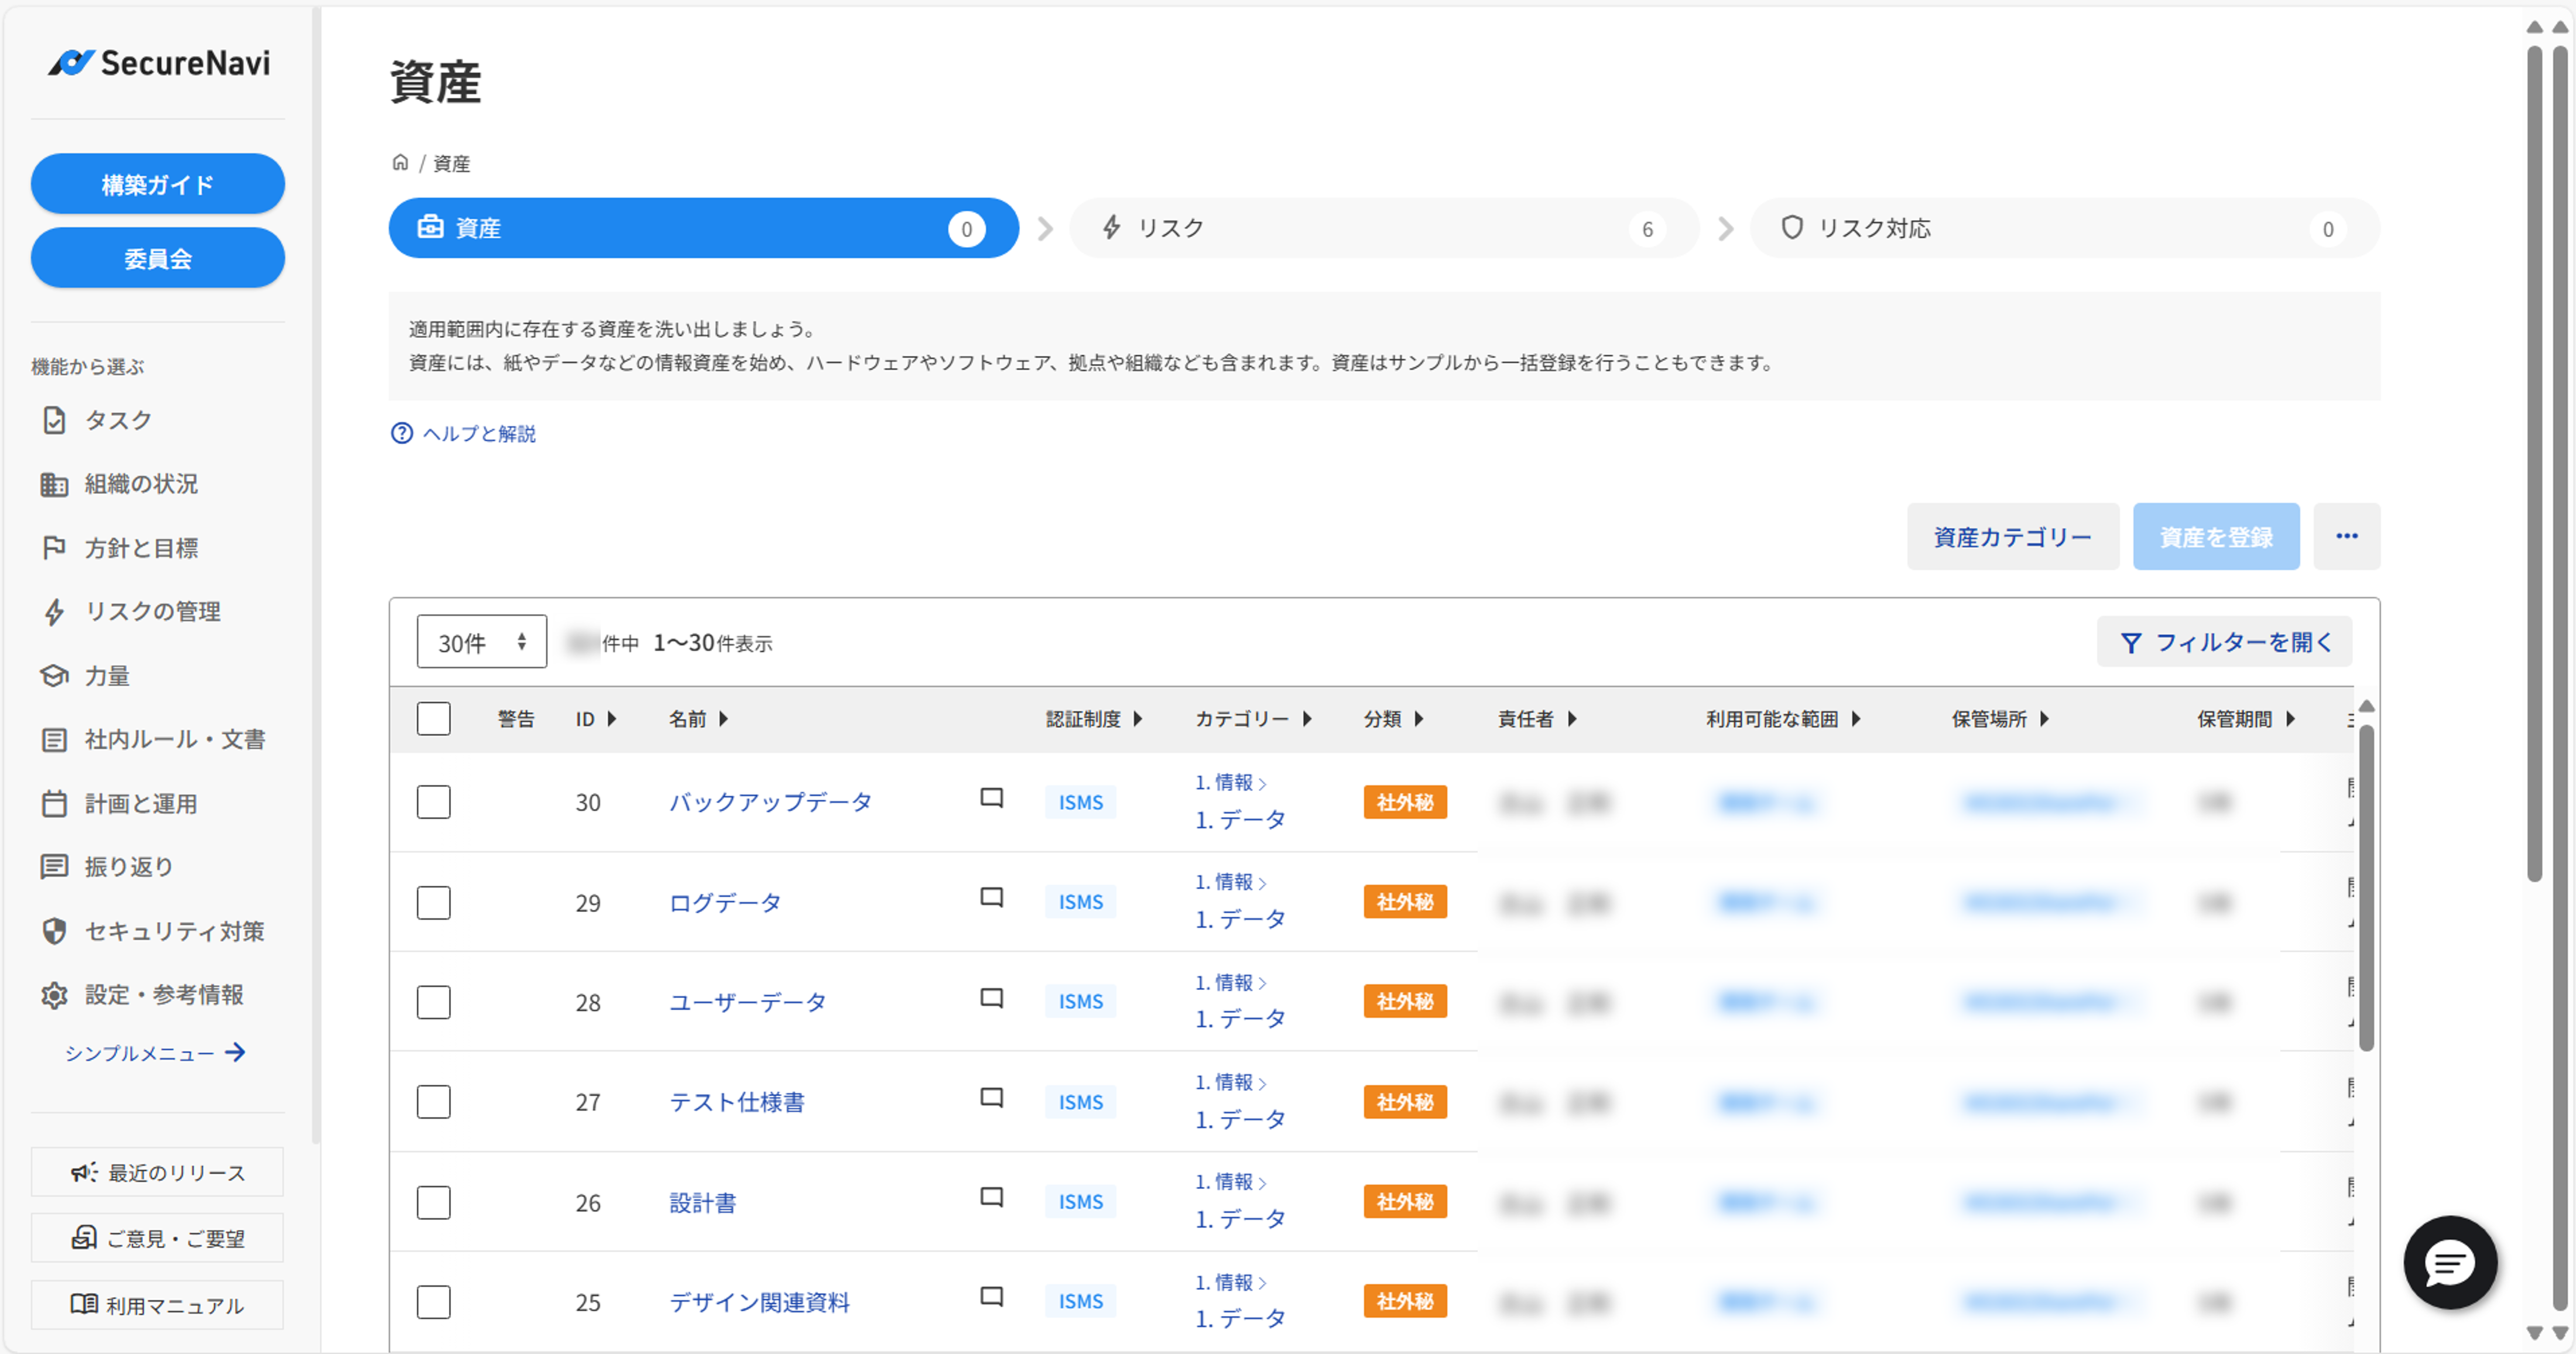The width and height of the screenshot is (2576, 1354).
Task: Open 方針と目標 in sidebar menu
Action: tap(141, 548)
